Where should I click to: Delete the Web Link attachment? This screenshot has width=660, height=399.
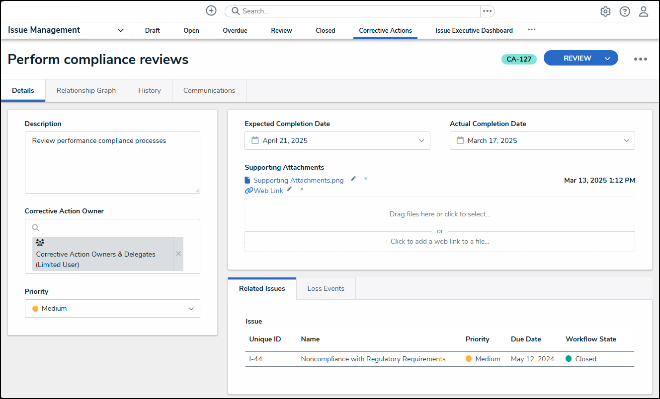click(302, 189)
